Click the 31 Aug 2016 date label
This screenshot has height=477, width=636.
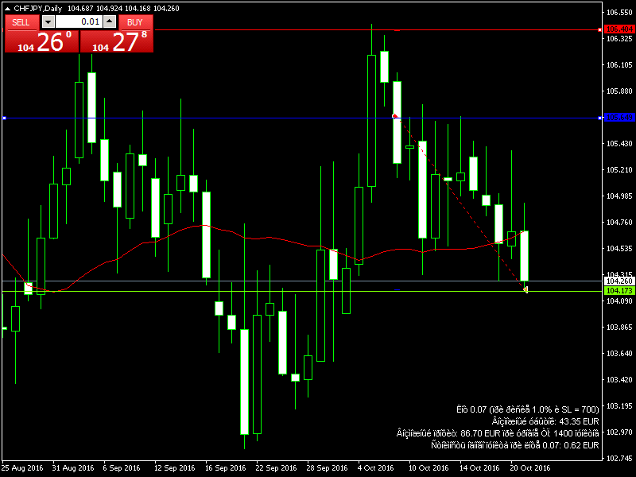73,468
